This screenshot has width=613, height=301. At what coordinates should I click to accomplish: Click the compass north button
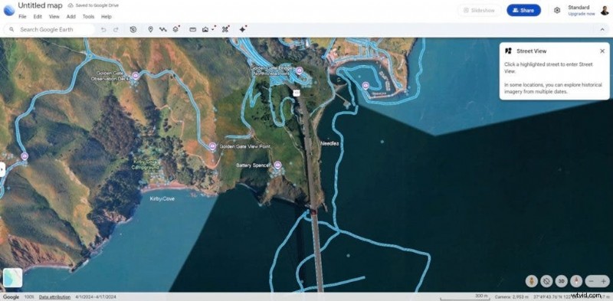[x=577, y=281]
